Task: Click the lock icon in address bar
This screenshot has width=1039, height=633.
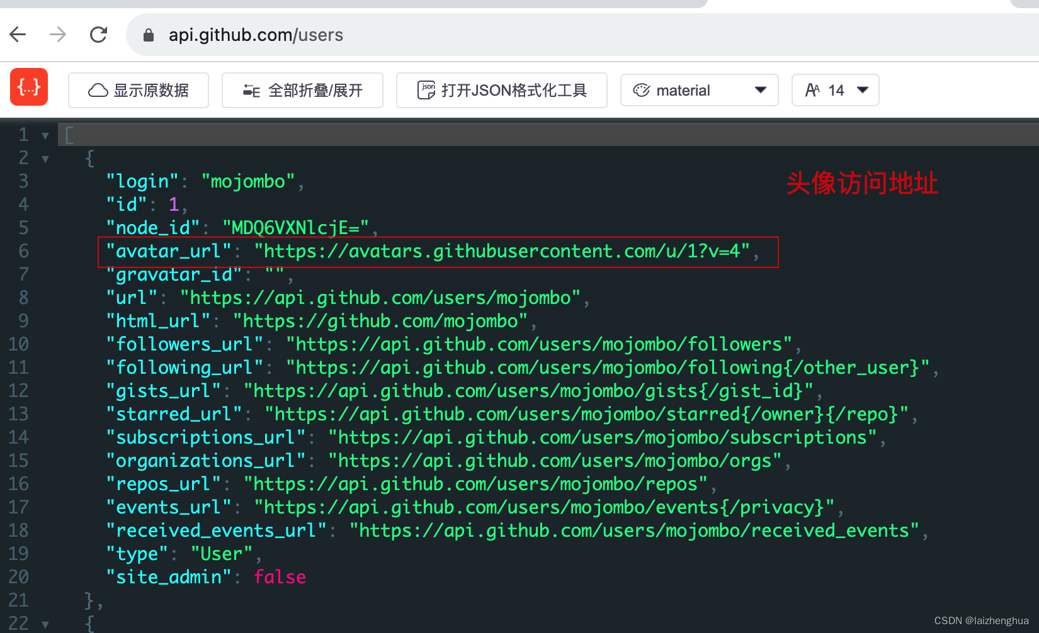Action: coord(149,35)
